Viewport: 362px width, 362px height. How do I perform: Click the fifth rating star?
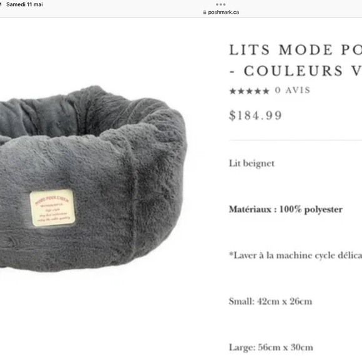(x=266, y=91)
